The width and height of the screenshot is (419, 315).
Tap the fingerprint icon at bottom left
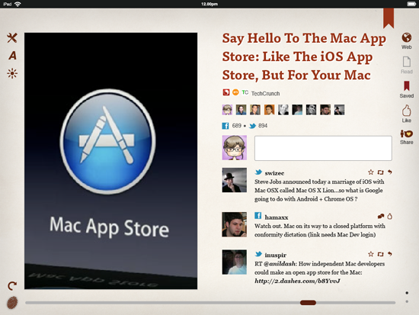click(12, 303)
